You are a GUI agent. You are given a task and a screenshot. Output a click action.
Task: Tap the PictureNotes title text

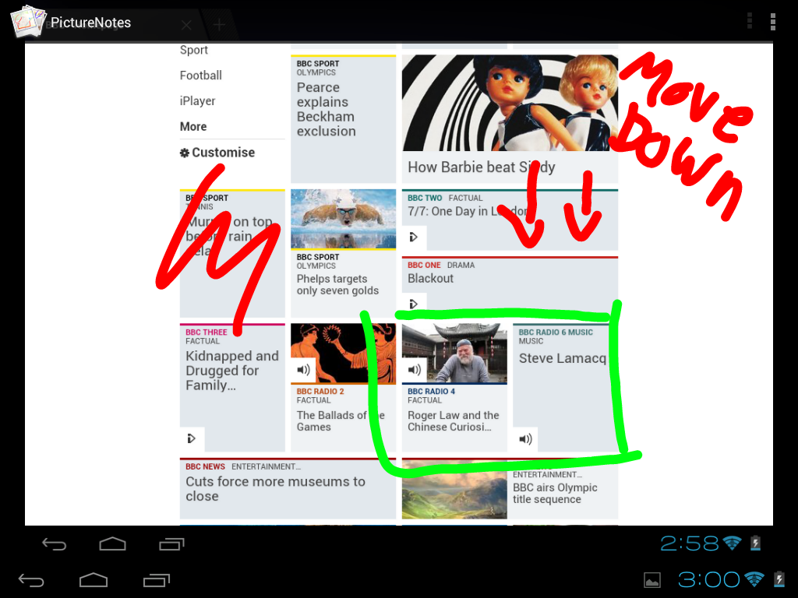[90, 23]
